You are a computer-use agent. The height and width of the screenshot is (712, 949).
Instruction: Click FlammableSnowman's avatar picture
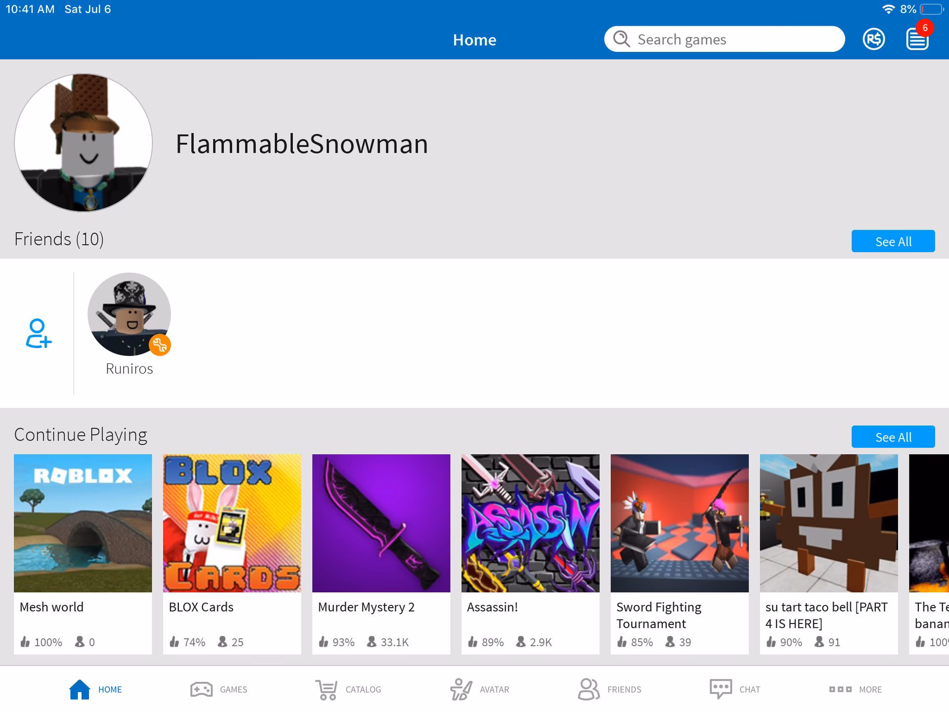(83, 142)
